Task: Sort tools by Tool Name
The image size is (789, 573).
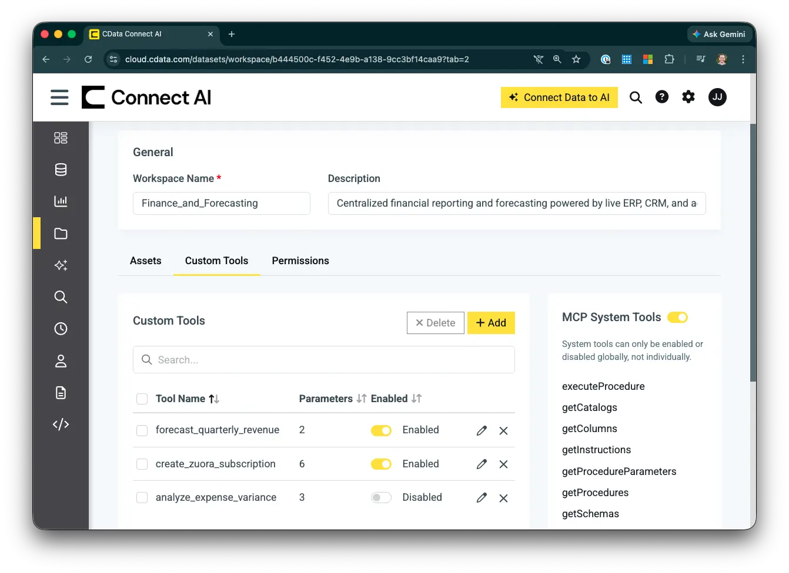Action: point(214,399)
